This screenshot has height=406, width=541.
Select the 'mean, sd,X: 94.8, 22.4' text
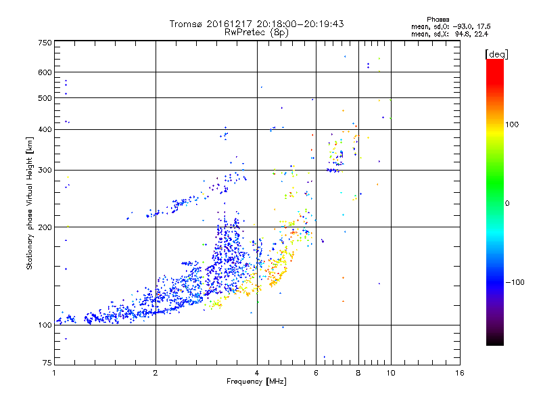click(x=450, y=34)
